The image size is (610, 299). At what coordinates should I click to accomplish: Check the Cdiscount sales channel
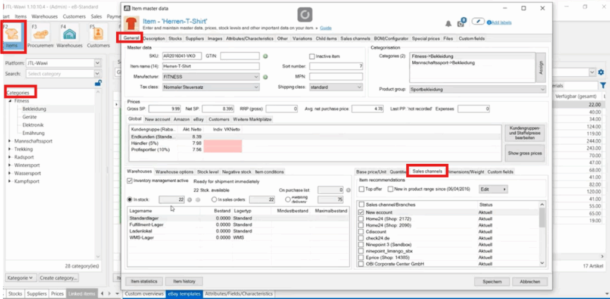(x=361, y=232)
